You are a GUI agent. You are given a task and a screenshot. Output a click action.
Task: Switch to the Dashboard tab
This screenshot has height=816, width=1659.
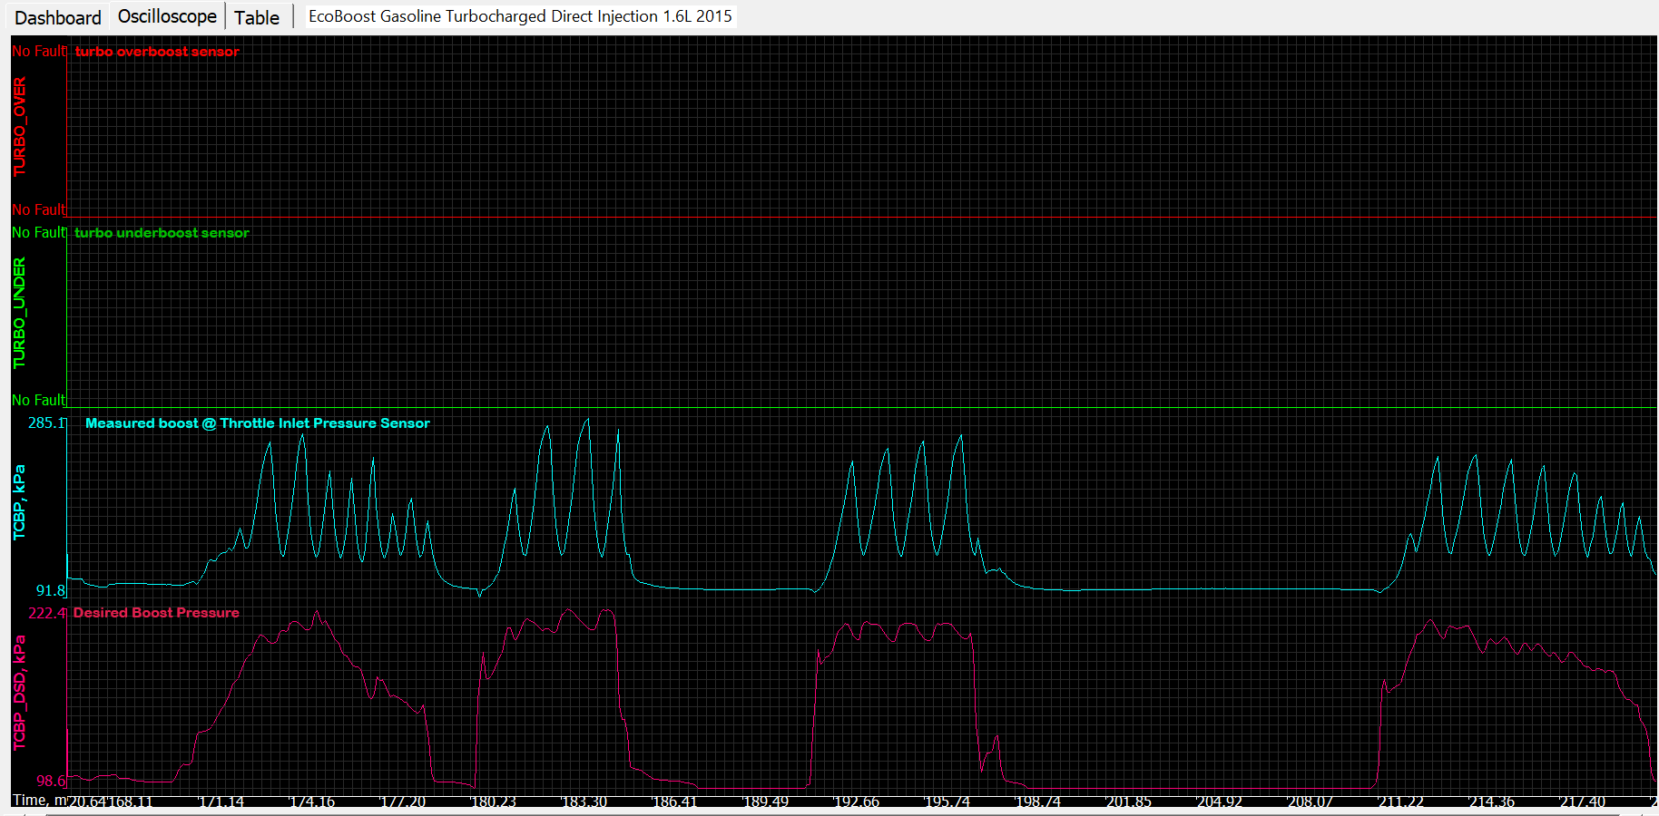coord(58,17)
